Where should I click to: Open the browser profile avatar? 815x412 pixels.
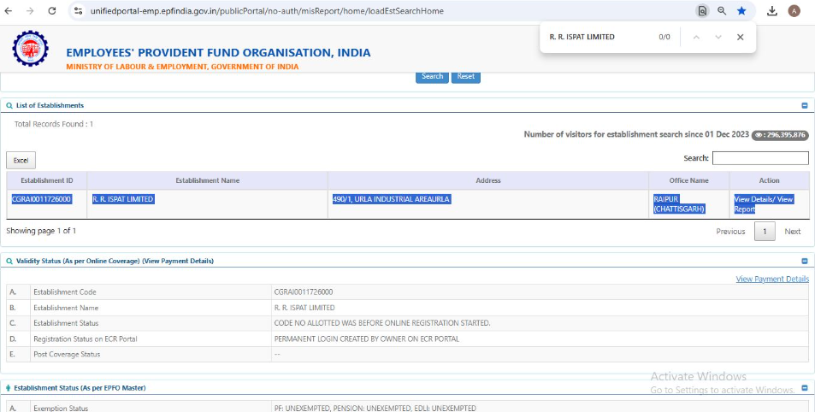pyautogui.click(x=794, y=10)
